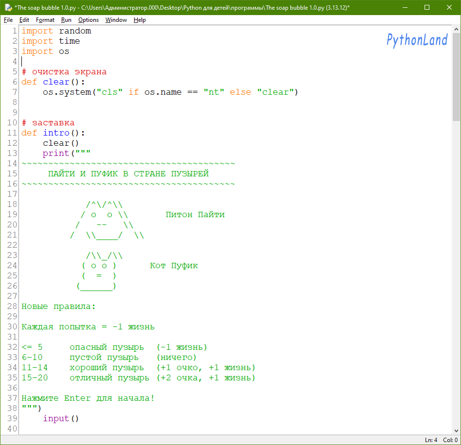Image resolution: width=461 pixels, height=445 pixels.
Task: Minimize the IDLE editor window
Action: 405,7
